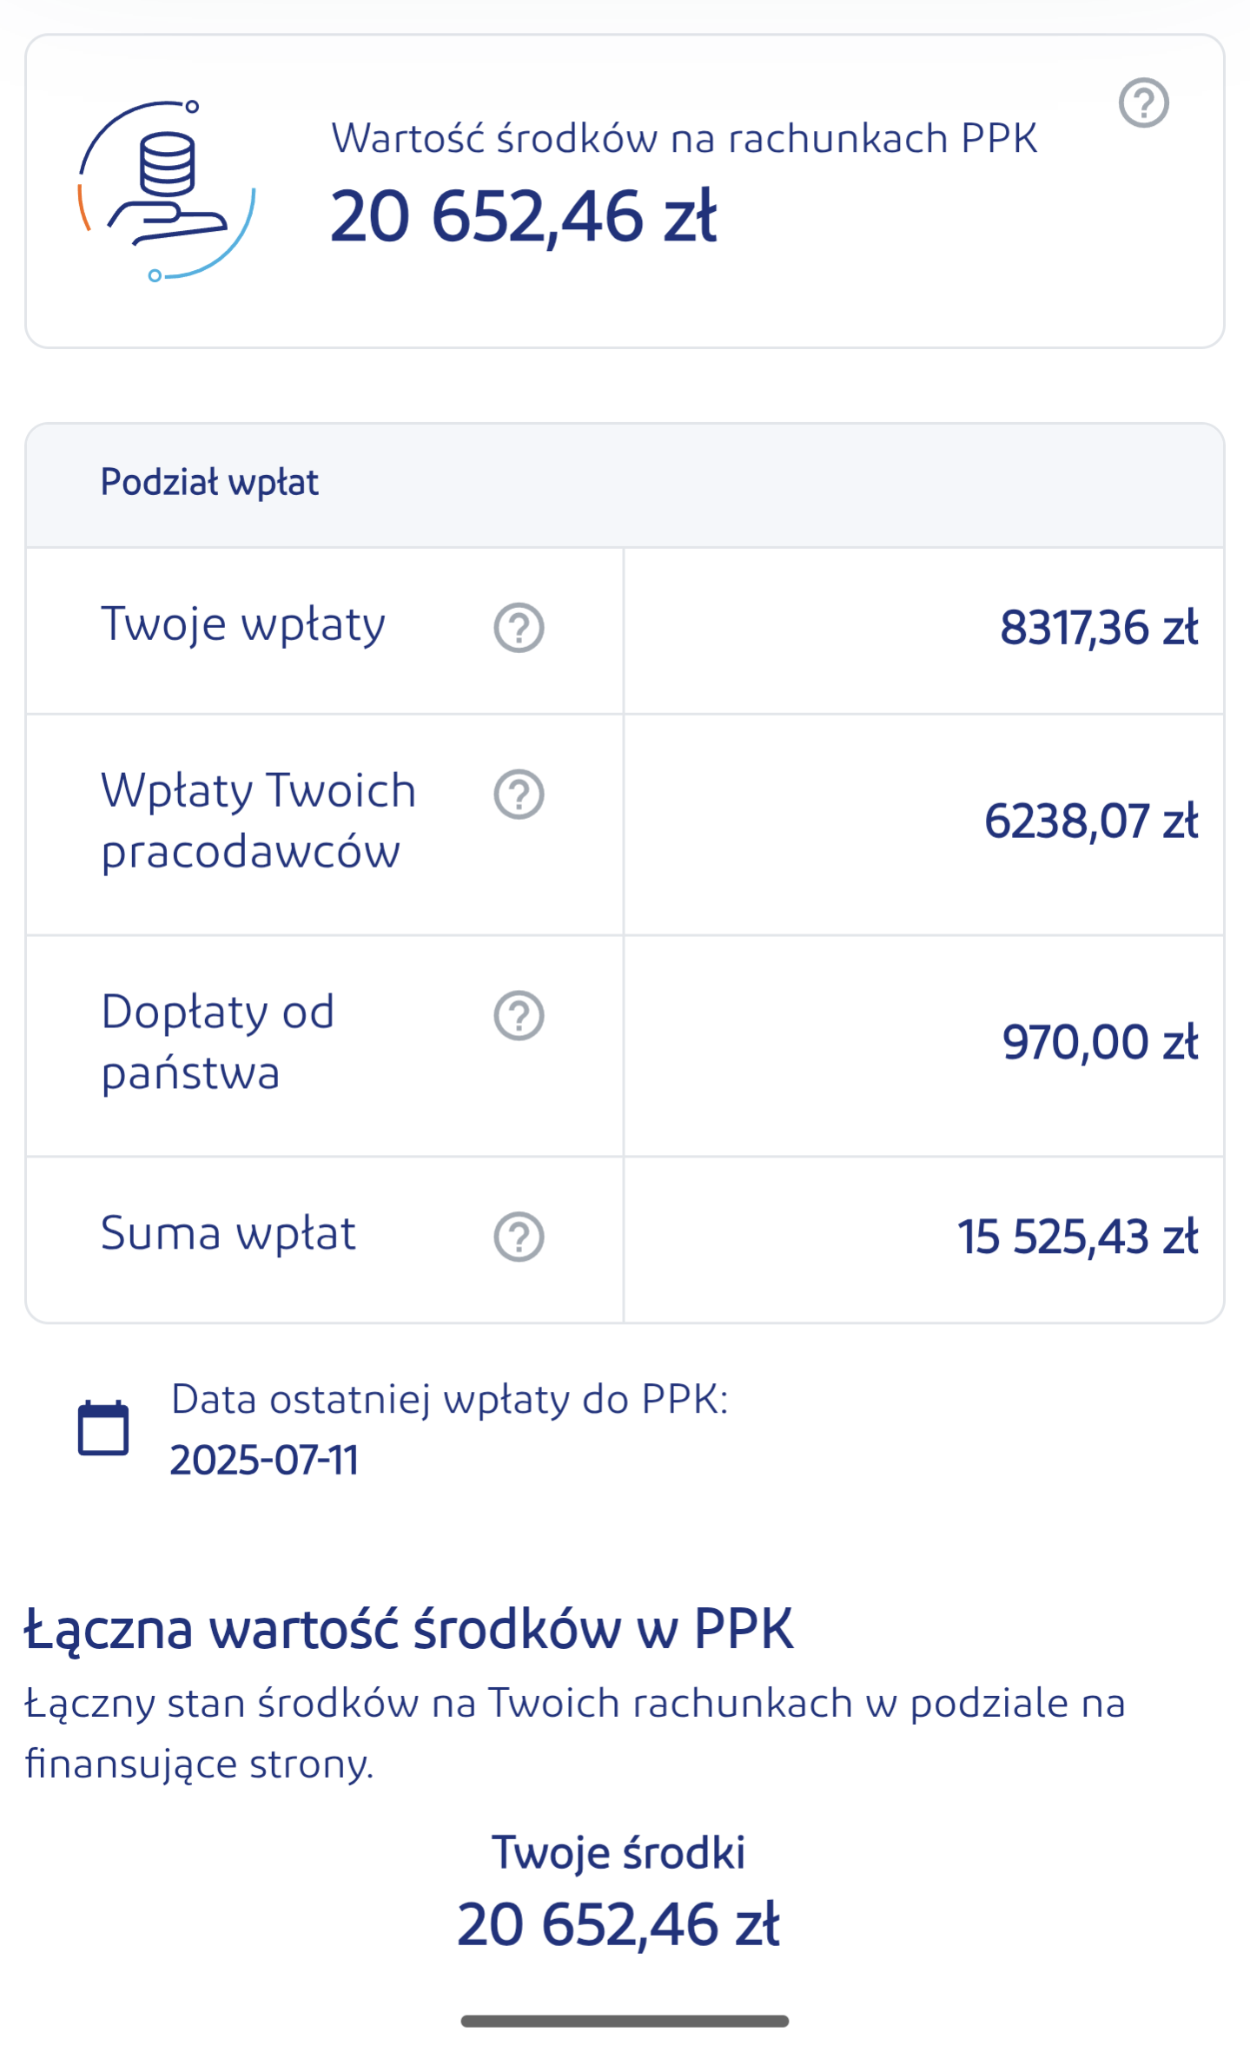Select the Twoje wpłaty amount 8317,36 zł
This screenshot has height=2058, width=1250.
(1098, 628)
